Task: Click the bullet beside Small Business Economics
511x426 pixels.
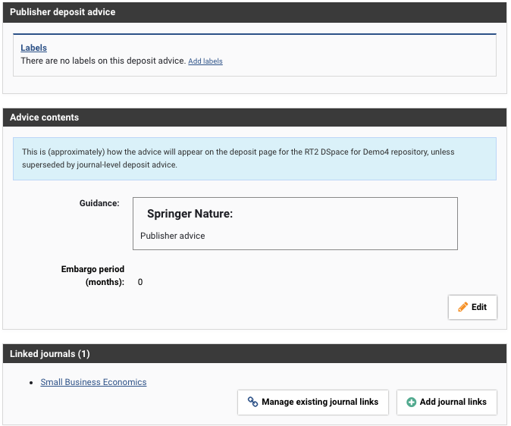Action: point(30,383)
